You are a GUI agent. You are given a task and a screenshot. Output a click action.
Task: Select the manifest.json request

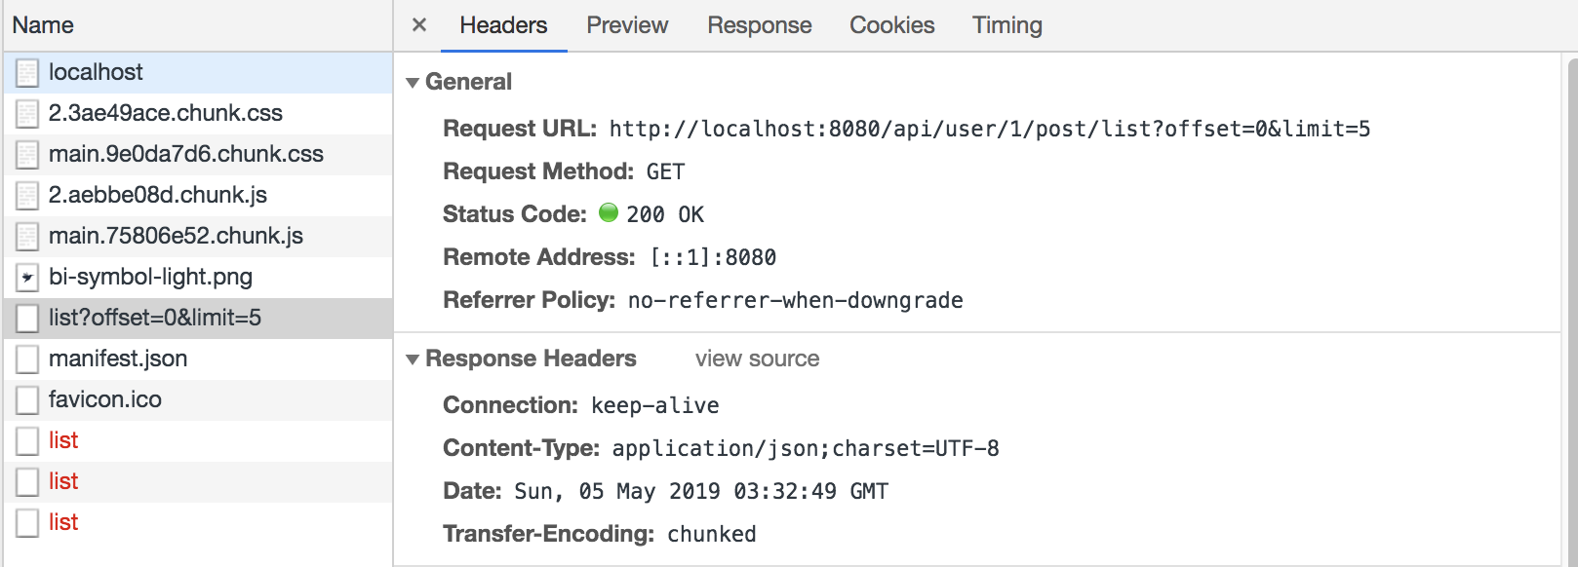[198, 359]
